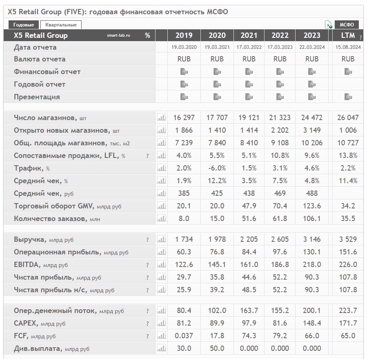Open 2019 Презентация PDF icon
Screen dimensions: 369x359
click(184, 96)
